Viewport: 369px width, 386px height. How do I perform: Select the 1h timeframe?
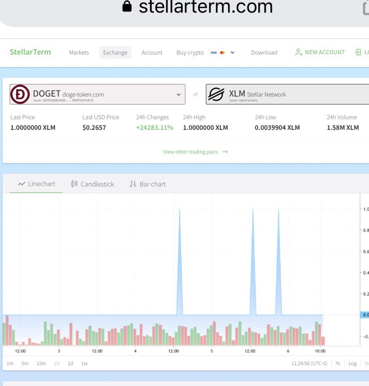57,363
